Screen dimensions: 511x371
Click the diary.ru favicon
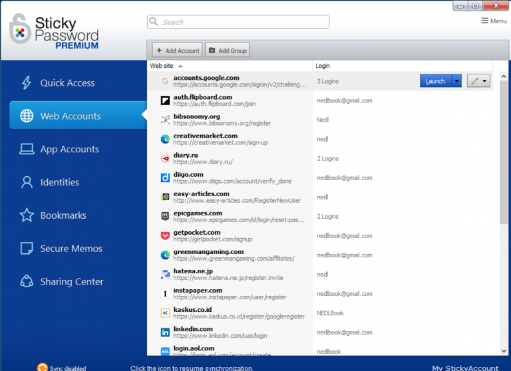165,158
